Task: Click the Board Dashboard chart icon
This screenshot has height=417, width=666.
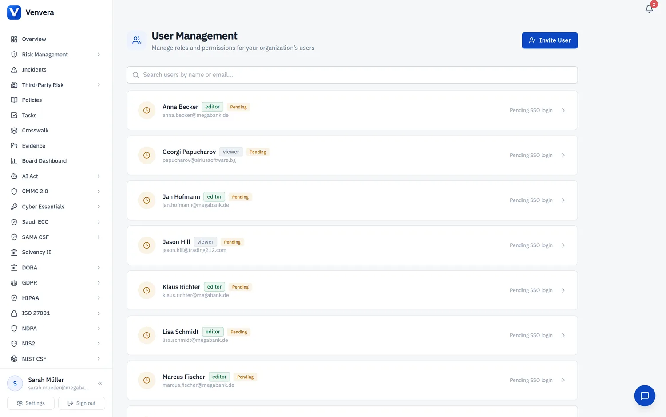Action: [x=14, y=161]
